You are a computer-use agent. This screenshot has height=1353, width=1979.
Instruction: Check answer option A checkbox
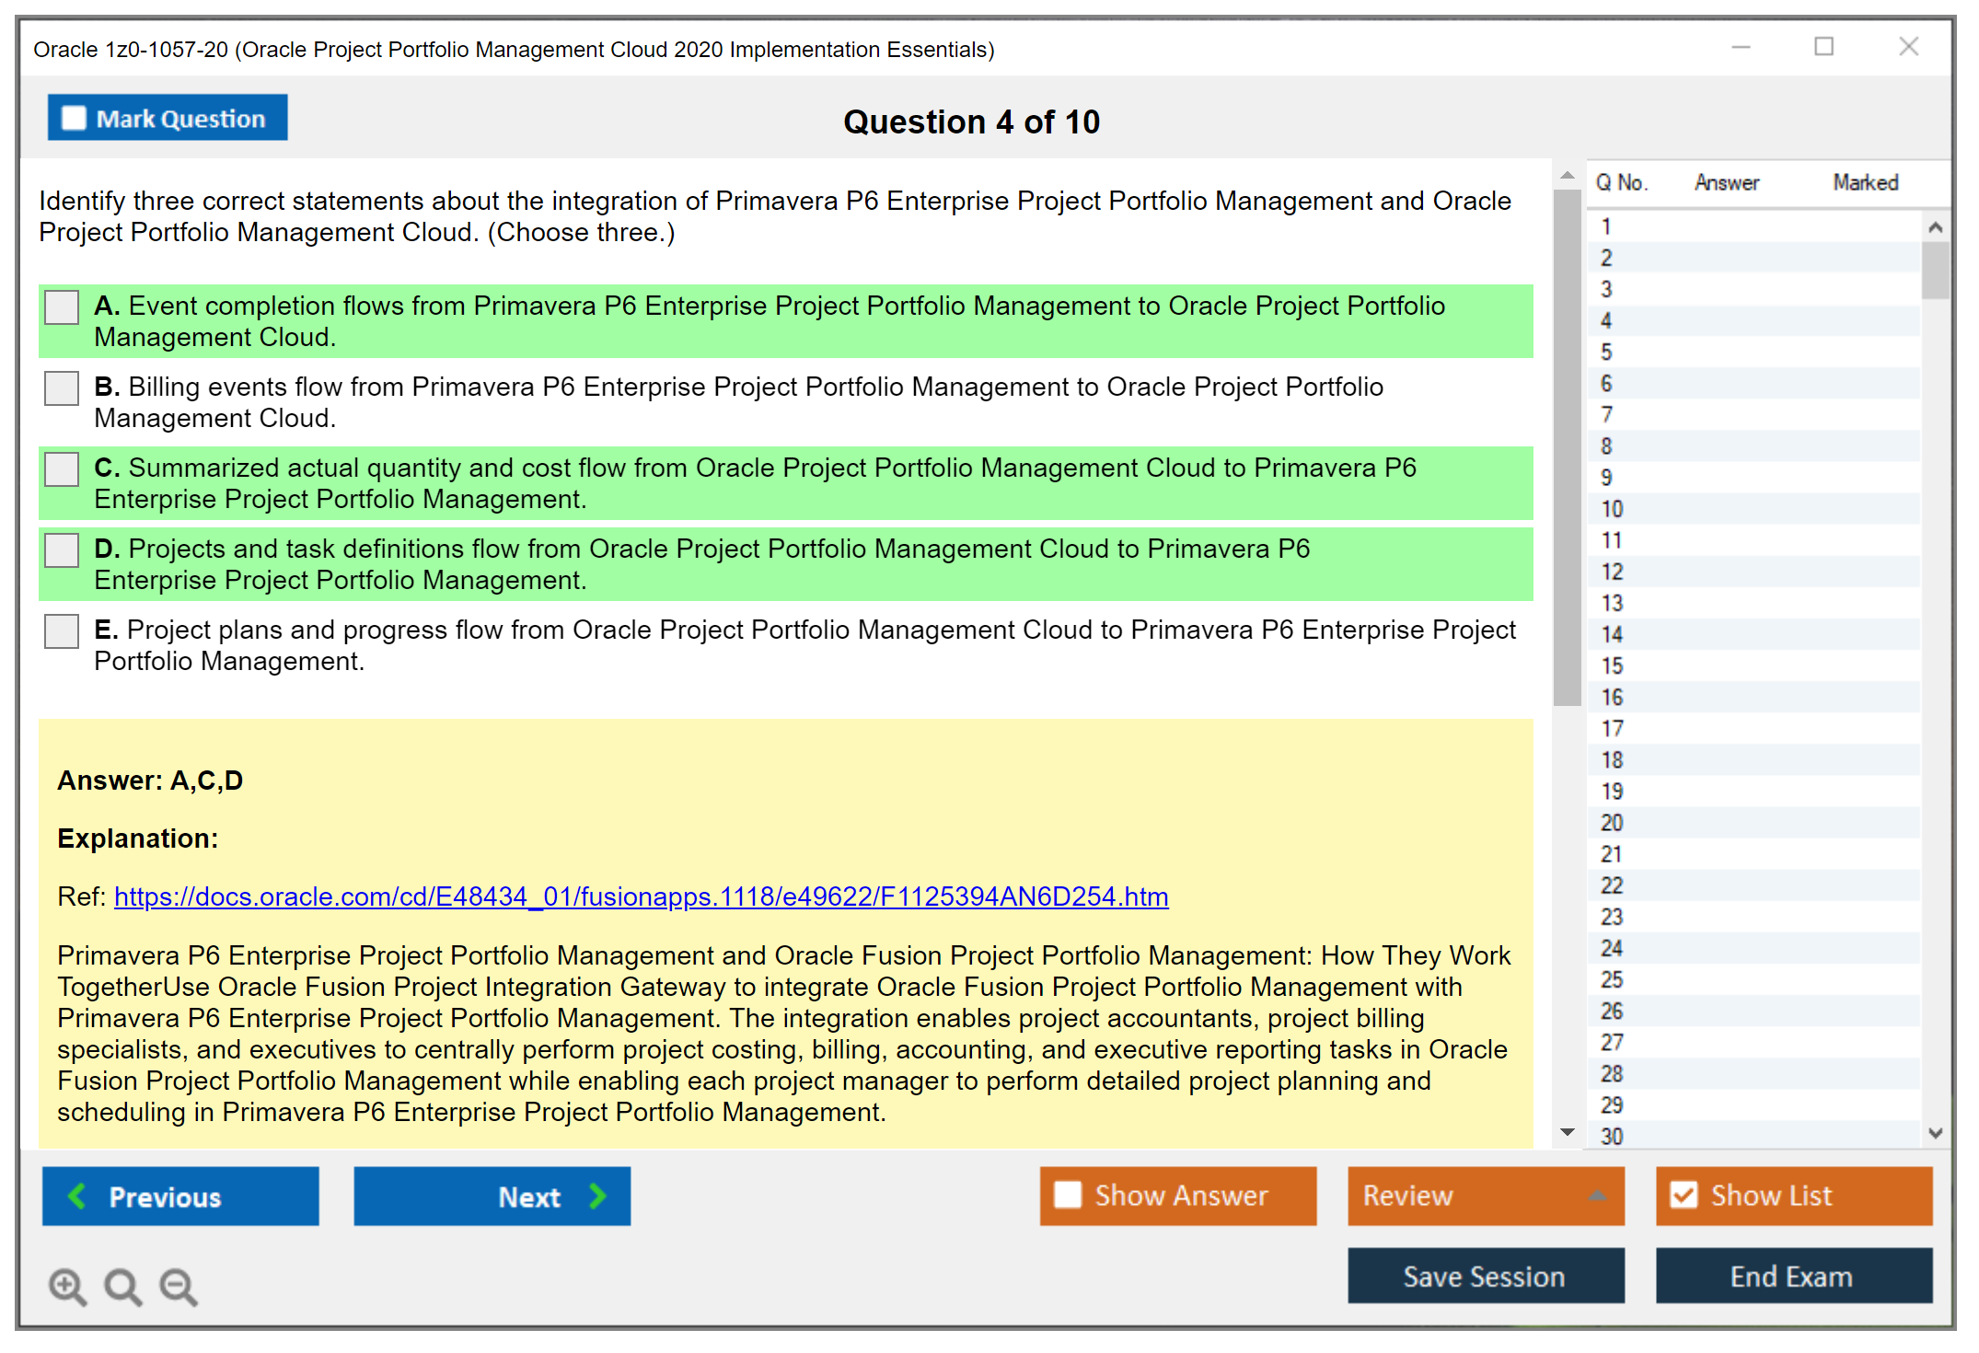tap(62, 307)
